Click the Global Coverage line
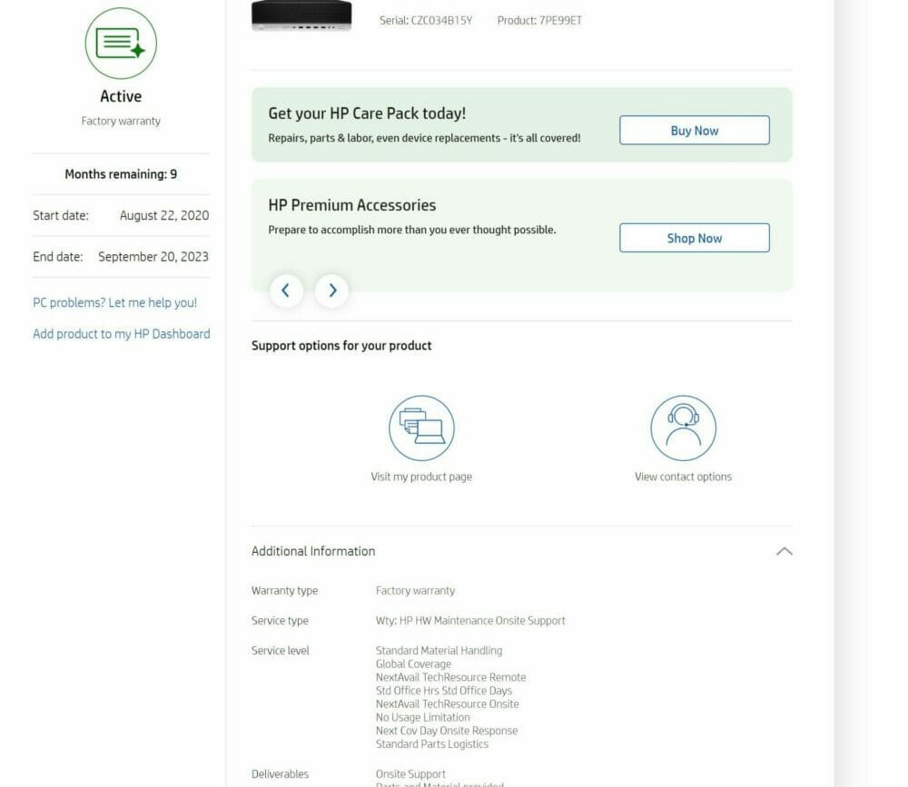 [x=413, y=664]
